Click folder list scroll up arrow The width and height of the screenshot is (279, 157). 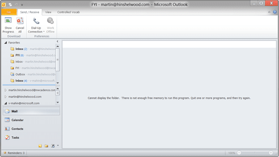(x=58, y=89)
